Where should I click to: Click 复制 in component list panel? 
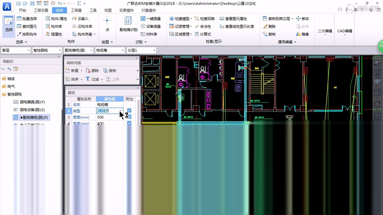(110, 71)
